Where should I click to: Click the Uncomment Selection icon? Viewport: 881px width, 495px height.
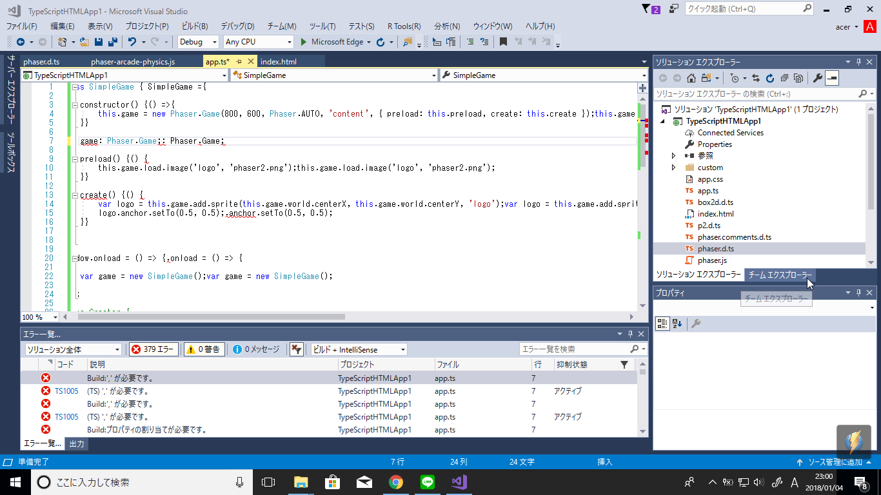click(x=484, y=42)
